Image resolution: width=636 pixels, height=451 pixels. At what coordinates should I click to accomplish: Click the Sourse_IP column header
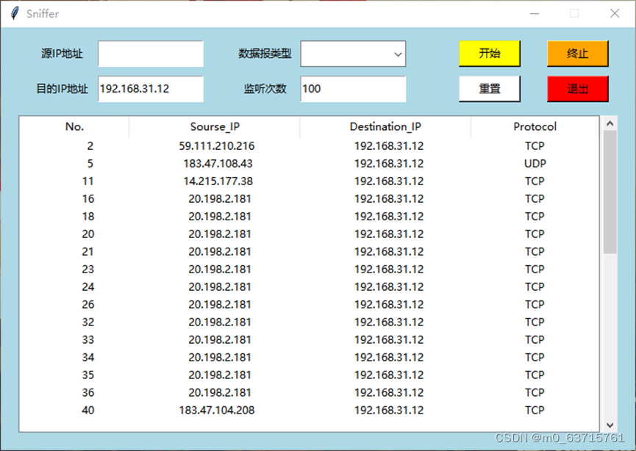[x=215, y=127]
